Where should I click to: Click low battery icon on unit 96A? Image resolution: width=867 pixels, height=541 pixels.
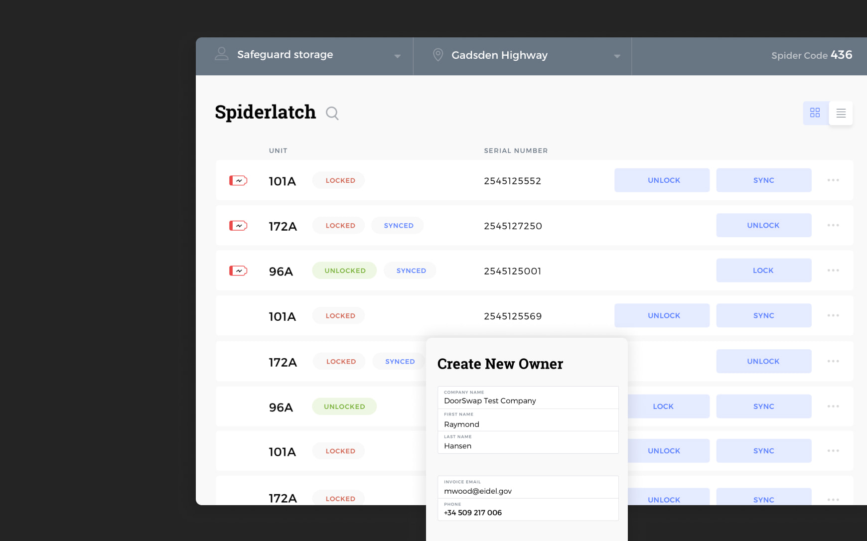[238, 270]
